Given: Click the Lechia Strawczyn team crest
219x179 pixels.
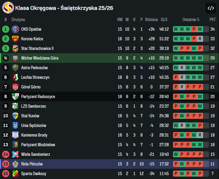Looking at the screenshot, I should pyautogui.click(x=15, y=77).
